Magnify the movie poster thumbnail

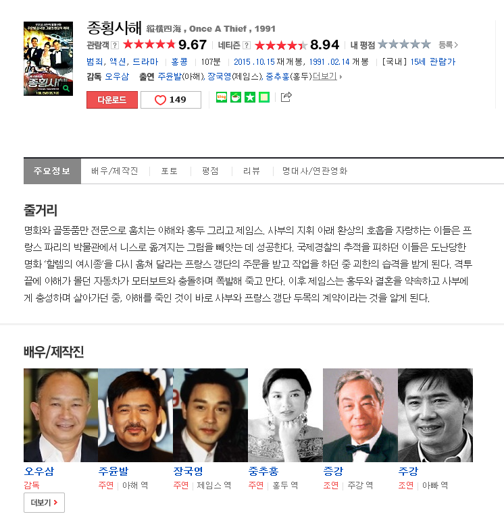pyautogui.click(x=48, y=59)
